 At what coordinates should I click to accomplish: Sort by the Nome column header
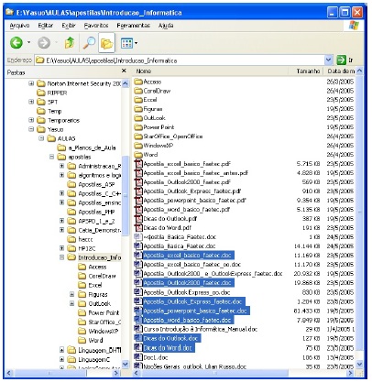click(x=210, y=71)
